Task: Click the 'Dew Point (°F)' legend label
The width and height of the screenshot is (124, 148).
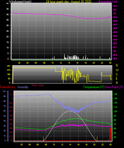Action: point(114,87)
